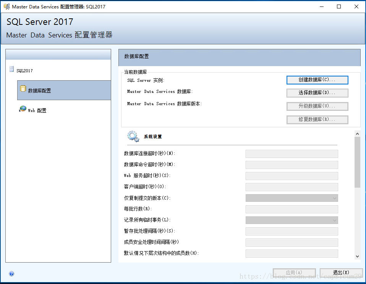The width and height of the screenshot is (366, 284).
Task: Click the 退出(E) button
Action: 341,273
